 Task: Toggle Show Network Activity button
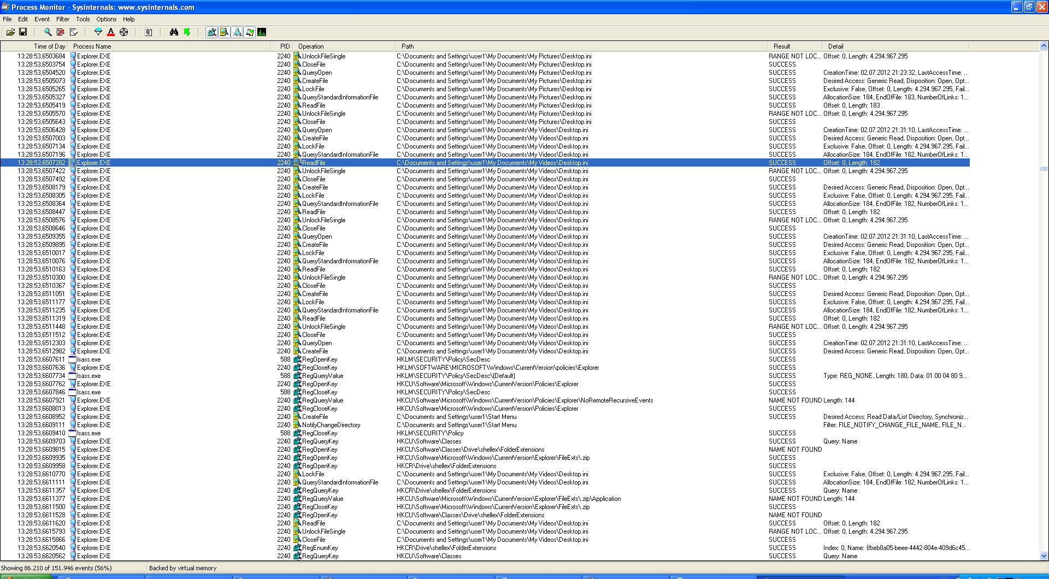pos(237,32)
